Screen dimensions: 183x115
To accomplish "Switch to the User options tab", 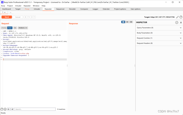I will click(135, 9).
